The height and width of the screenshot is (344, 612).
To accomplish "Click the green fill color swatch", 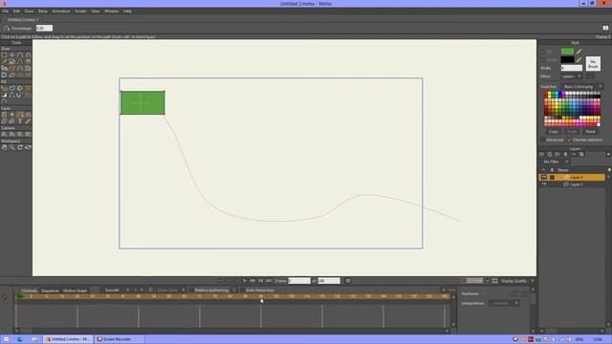I will pyautogui.click(x=567, y=51).
